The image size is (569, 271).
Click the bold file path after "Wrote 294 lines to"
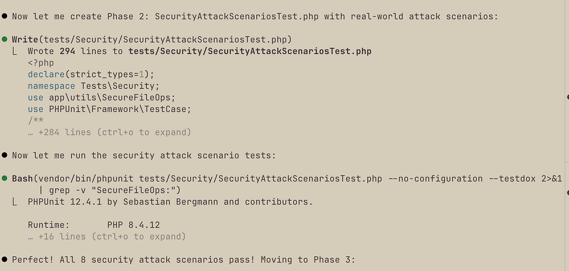(250, 51)
